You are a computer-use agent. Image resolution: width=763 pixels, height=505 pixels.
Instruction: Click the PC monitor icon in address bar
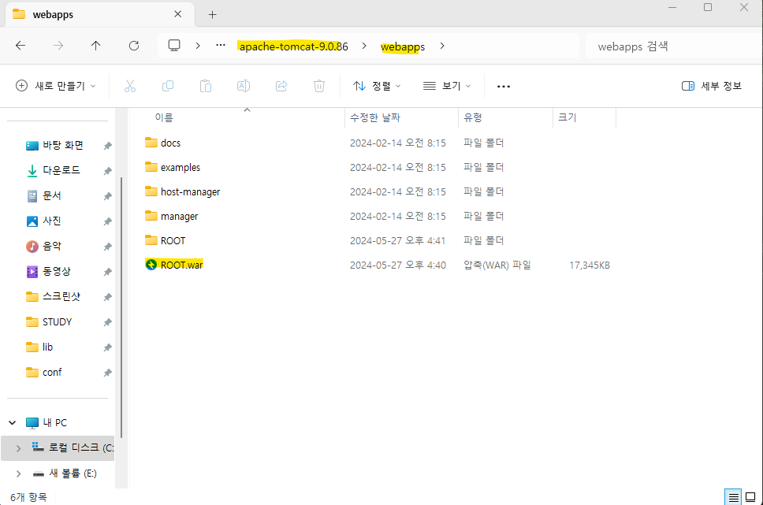pos(174,46)
